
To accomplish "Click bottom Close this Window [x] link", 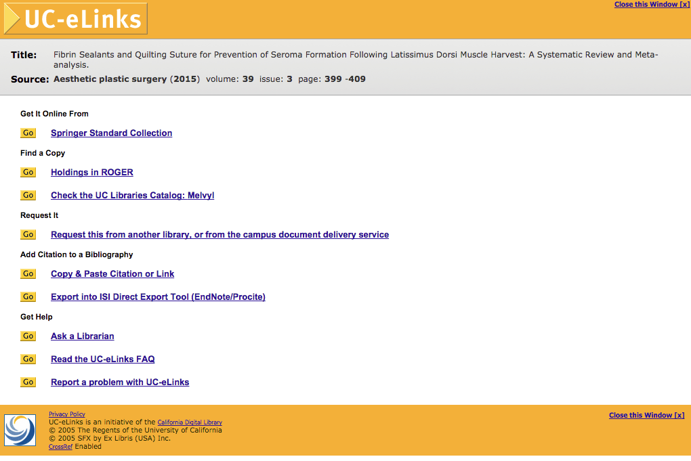I will (x=646, y=415).
